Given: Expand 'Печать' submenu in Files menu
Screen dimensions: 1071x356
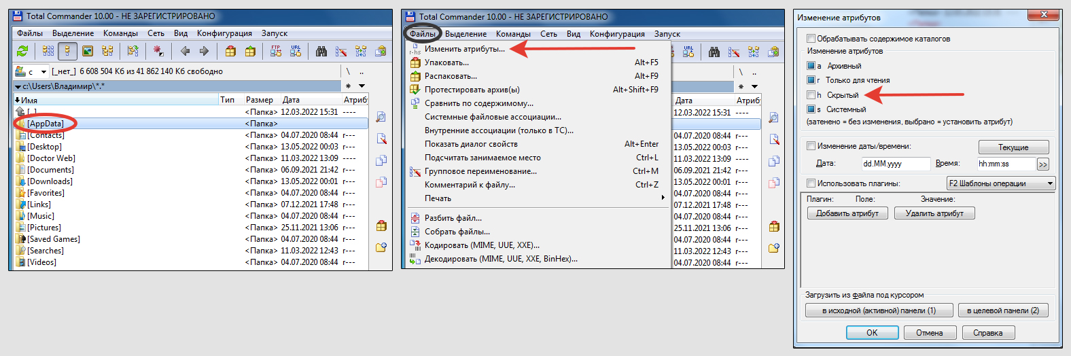Looking at the screenshot, I should point(663,198).
